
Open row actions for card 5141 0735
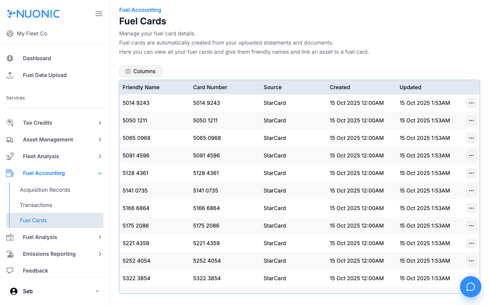(471, 191)
